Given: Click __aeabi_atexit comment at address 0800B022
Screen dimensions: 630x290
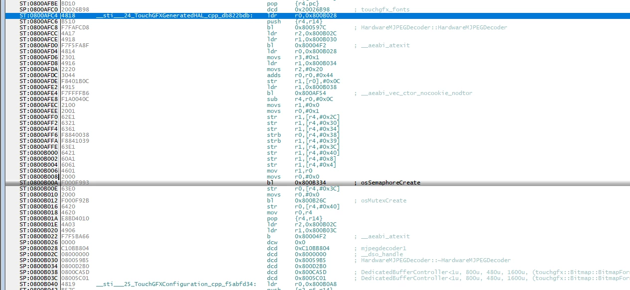Looking at the screenshot, I should coord(384,236).
